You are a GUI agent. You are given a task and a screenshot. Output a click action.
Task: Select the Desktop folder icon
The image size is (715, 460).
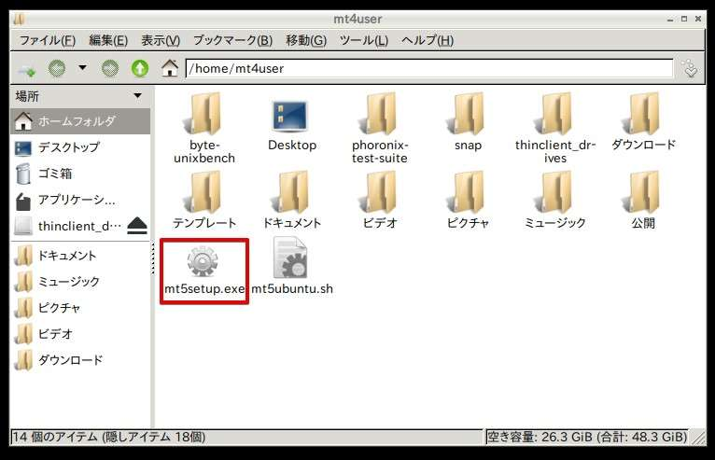coord(292,125)
